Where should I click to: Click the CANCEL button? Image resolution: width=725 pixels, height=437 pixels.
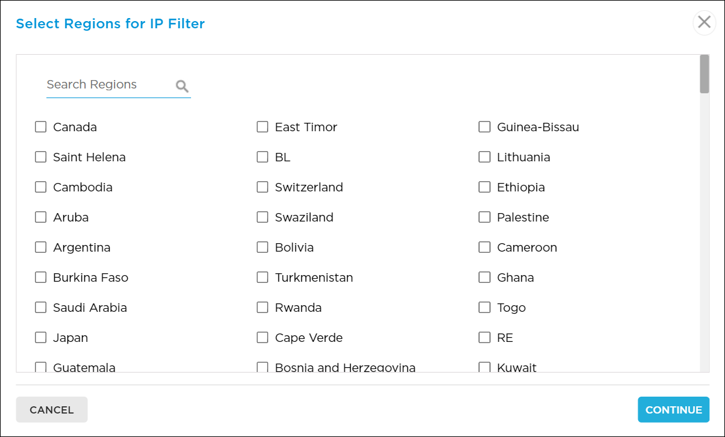51,409
